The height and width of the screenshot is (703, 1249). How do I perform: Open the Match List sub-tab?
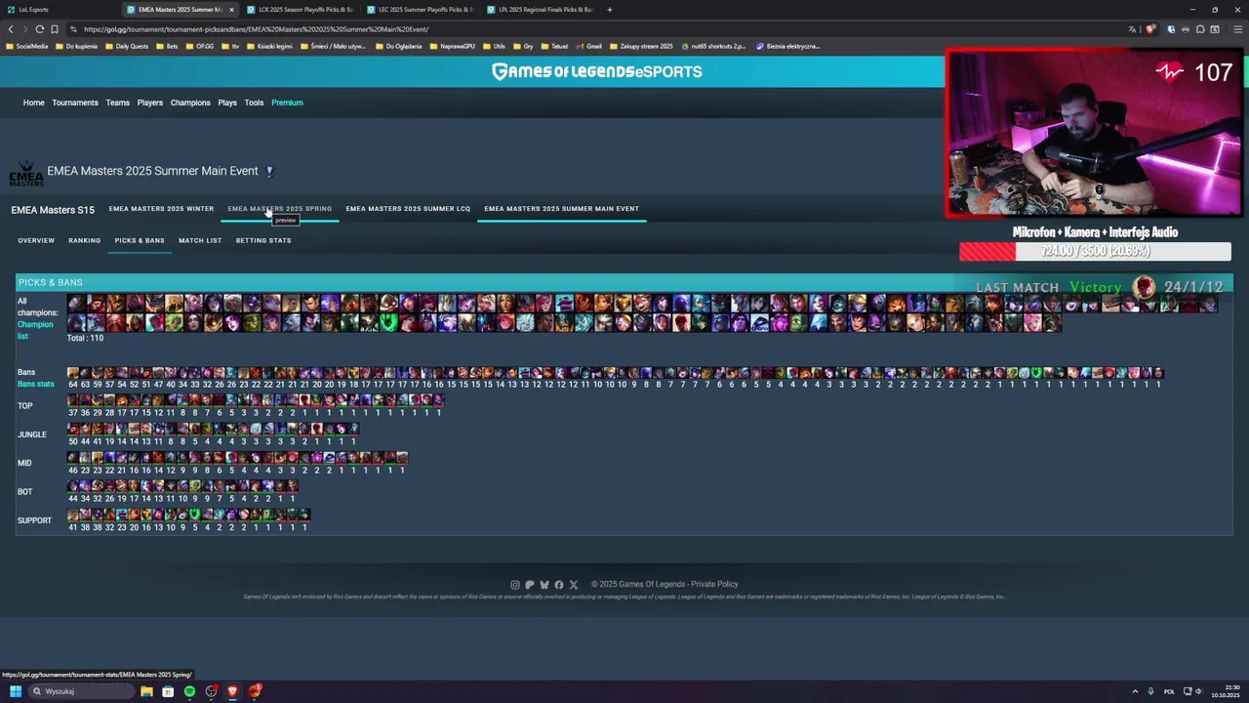click(200, 240)
